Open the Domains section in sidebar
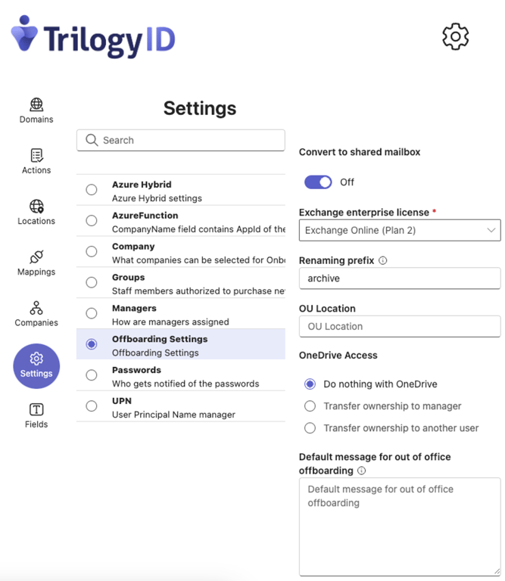The image size is (505, 581). click(x=36, y=110)
